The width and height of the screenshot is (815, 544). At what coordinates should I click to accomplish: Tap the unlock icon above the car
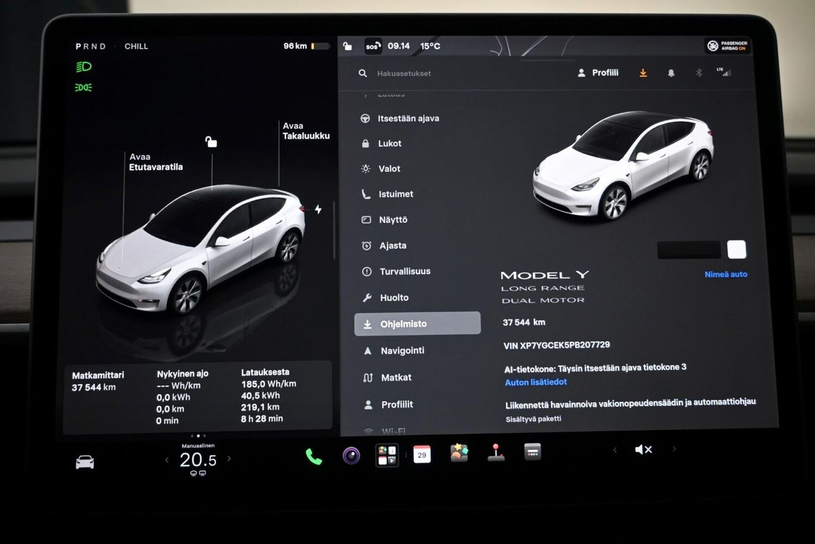point(211,142)
